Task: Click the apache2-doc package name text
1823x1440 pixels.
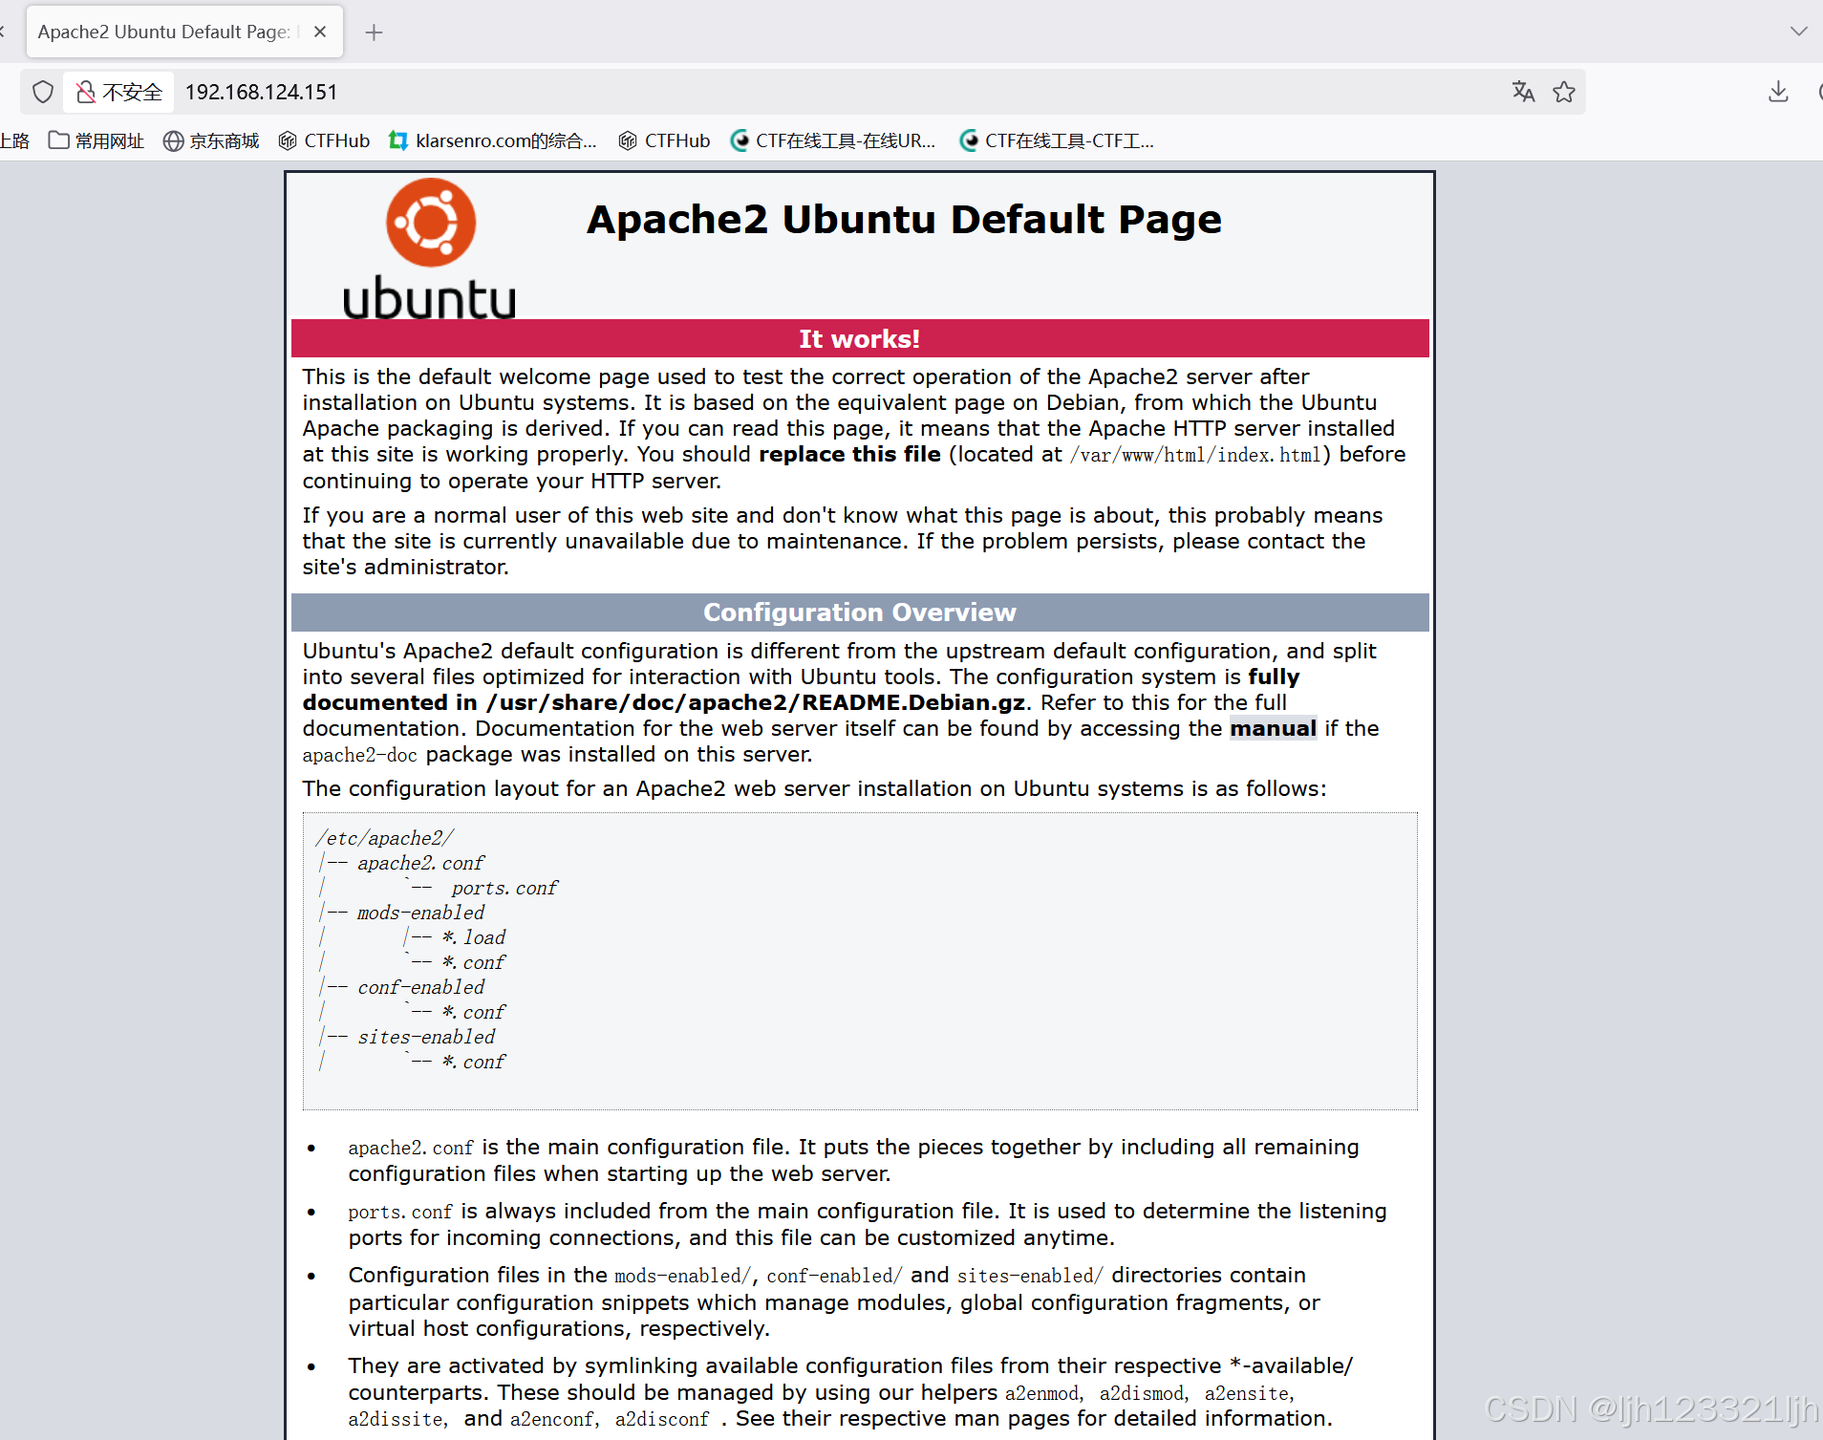Action: pos(360,755)
